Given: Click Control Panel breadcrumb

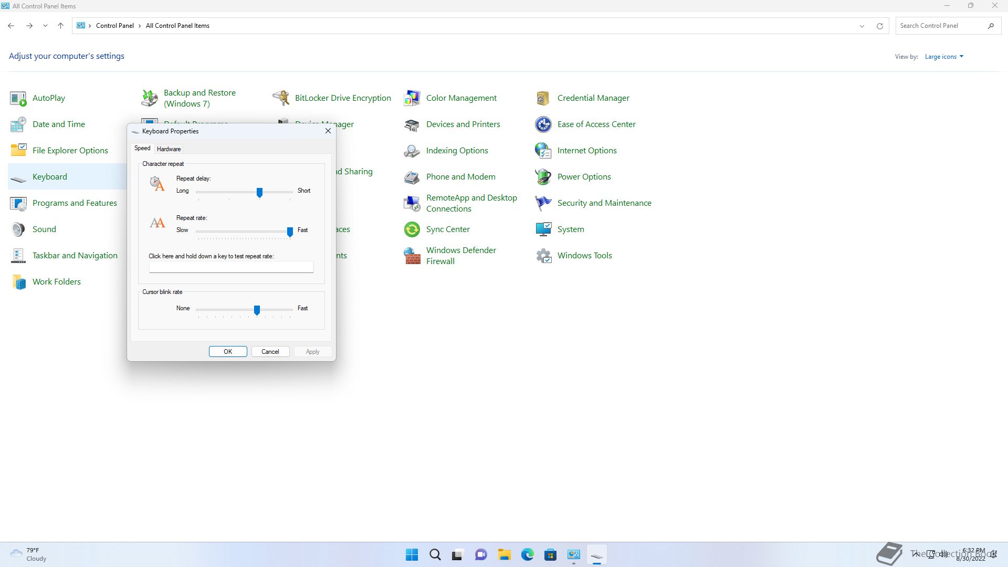Looking at the screenshot, I should point(115,26).
